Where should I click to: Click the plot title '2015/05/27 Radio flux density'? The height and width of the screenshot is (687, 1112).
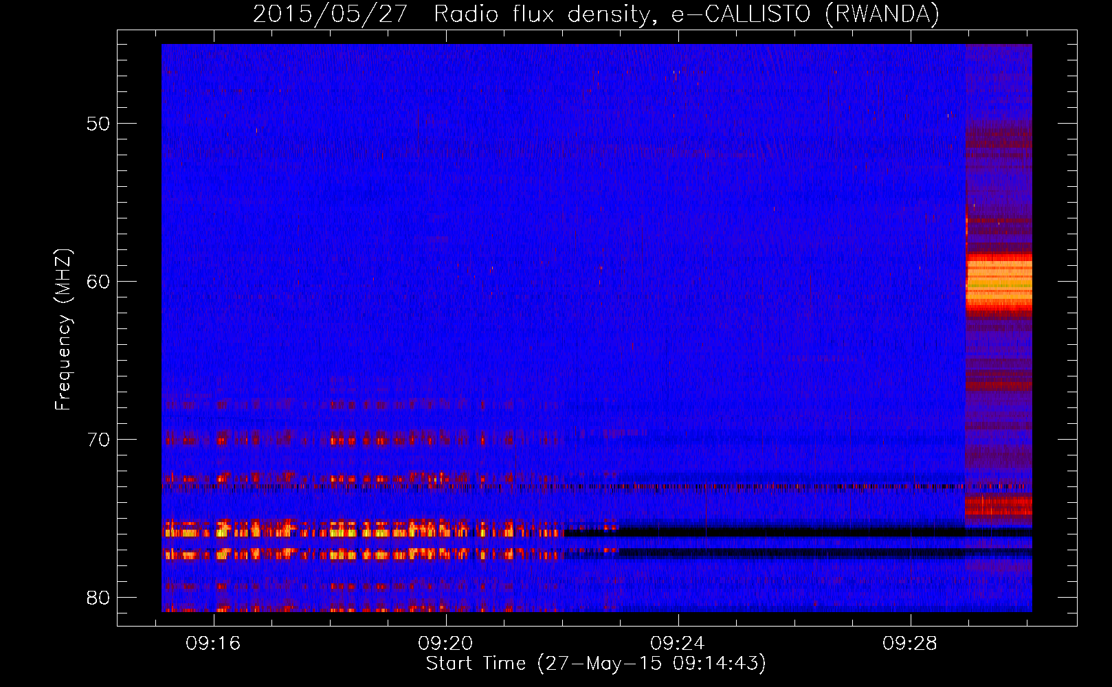[596, 14]
